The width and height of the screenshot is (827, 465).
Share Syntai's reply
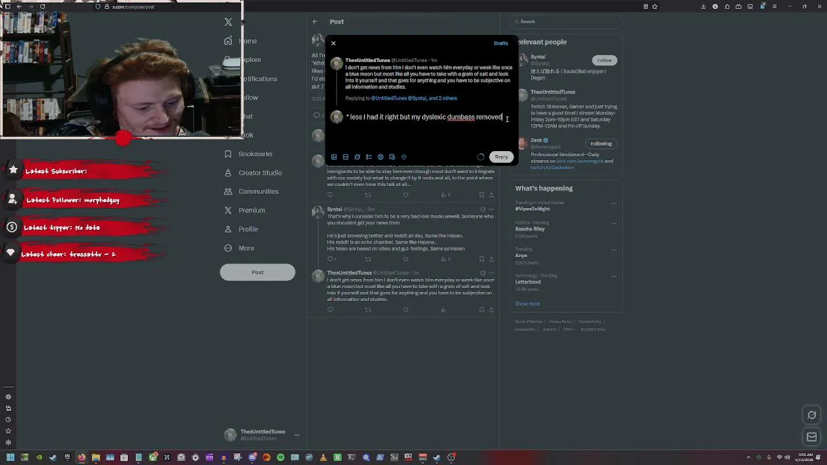[x=491, y=259]
